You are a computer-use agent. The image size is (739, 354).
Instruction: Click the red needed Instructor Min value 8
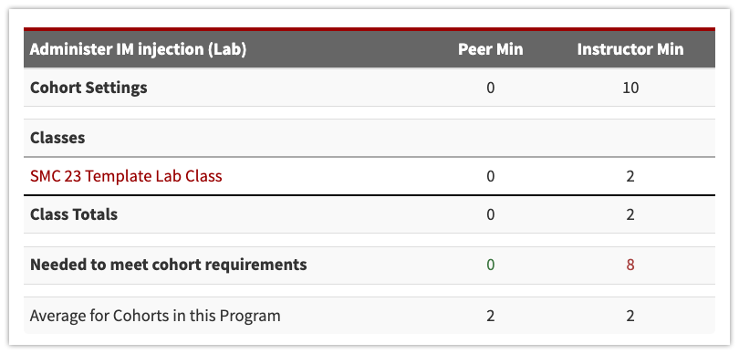point(630,265)
